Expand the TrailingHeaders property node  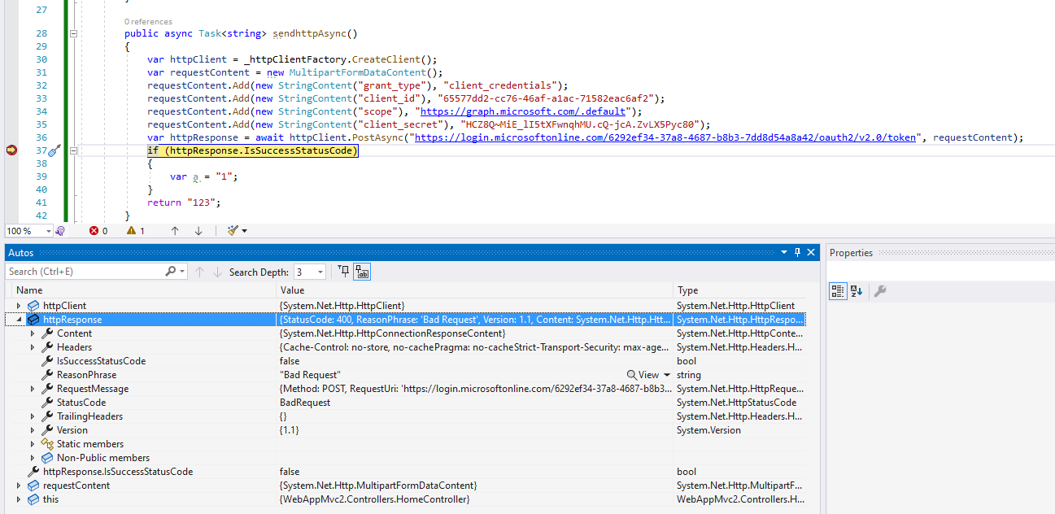click(33, 416)
